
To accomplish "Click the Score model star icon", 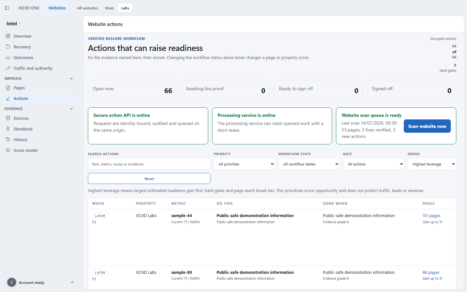I will 8,150.
